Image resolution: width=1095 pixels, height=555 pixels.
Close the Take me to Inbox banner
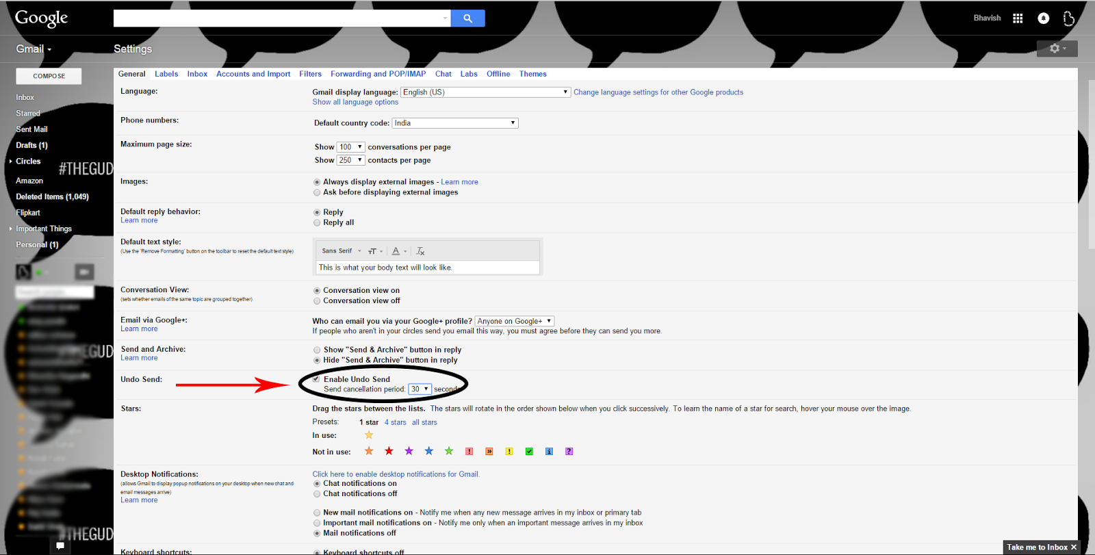tap(1074, 547)
